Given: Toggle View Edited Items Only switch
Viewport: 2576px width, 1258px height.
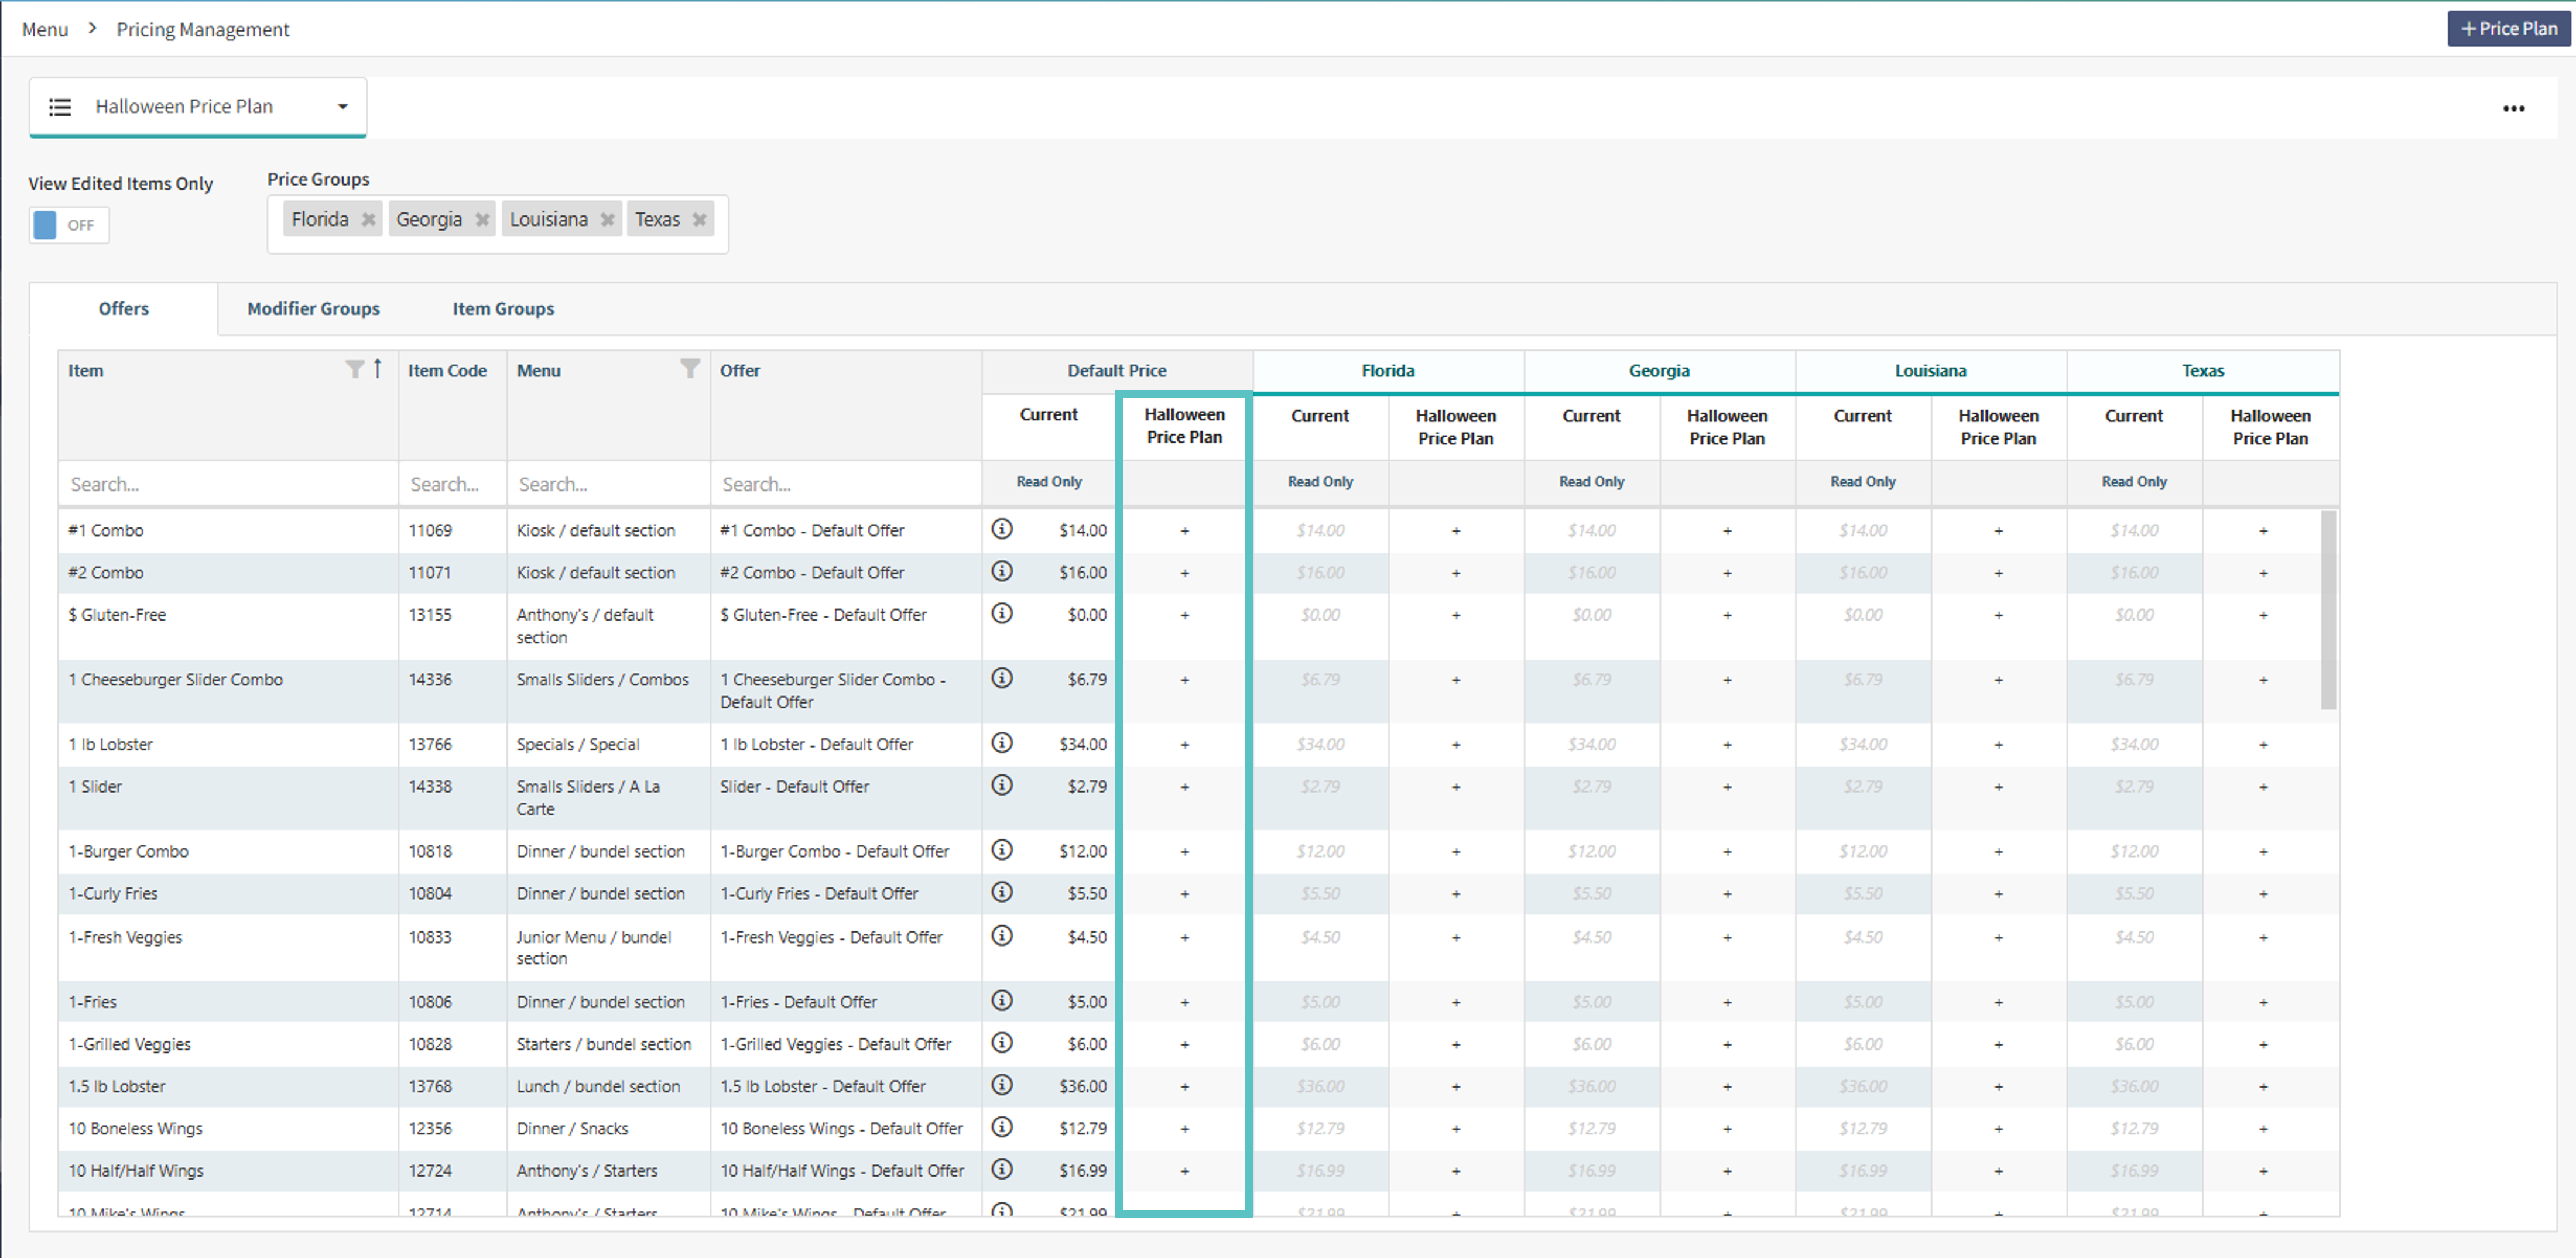Looking at the screenshot, I should point(68,225).
